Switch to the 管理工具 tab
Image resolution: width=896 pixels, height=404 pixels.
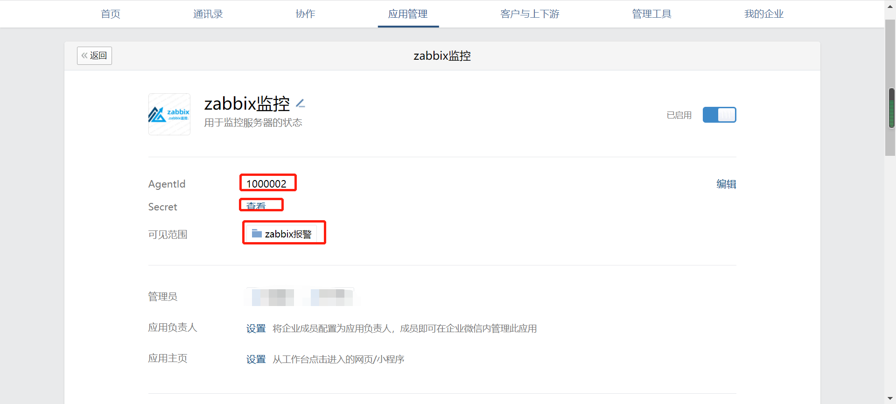pyautogui.click(x=651, y=14)
